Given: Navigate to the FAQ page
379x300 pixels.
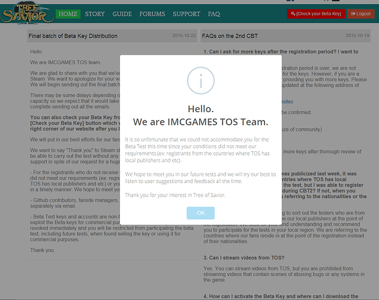Looking at the screenshot, I should pyautogui.click(x=214, y=13).
